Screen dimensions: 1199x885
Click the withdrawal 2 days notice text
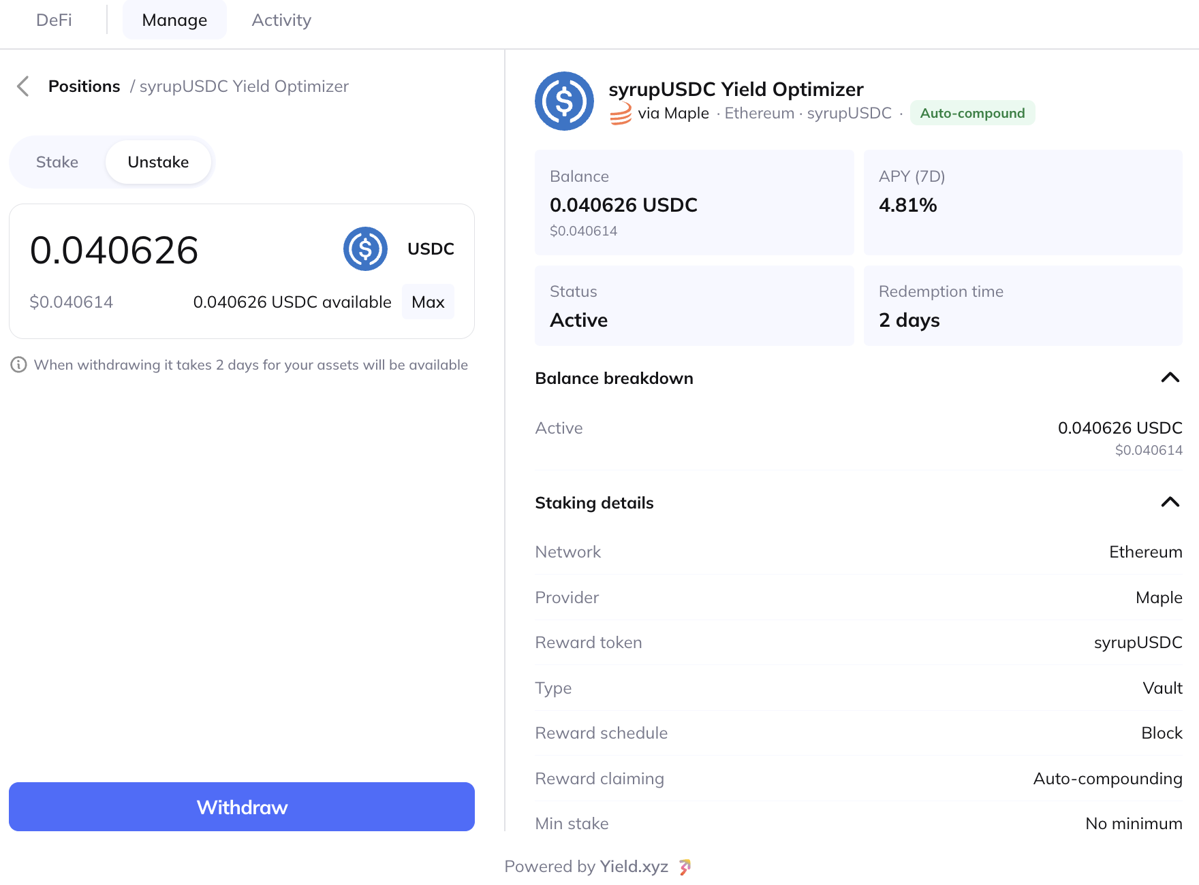(x=251, y=365)
